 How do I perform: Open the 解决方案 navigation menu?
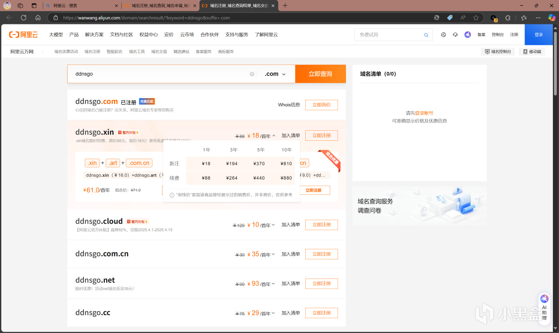(x=94, y=35)
